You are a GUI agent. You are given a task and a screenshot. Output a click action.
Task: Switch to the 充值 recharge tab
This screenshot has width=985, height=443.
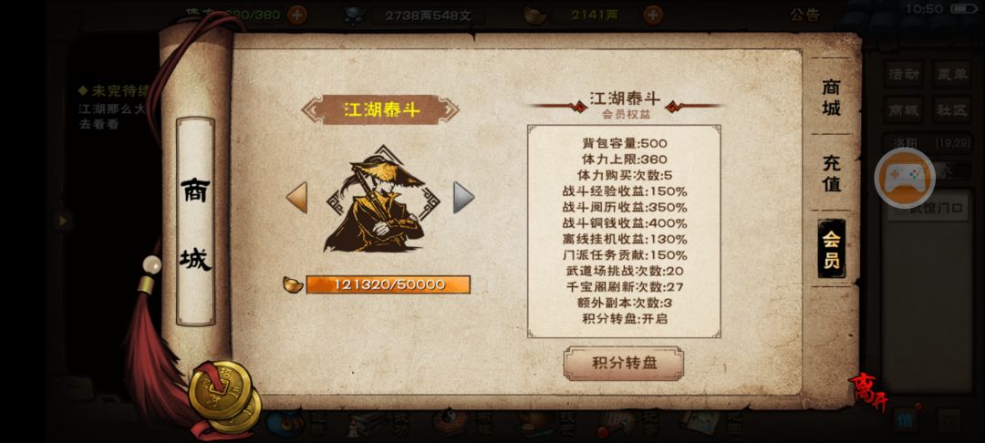[831, 174]
